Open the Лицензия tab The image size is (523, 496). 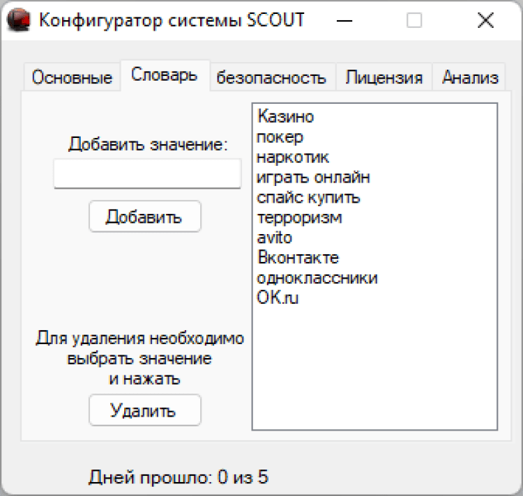384,77
